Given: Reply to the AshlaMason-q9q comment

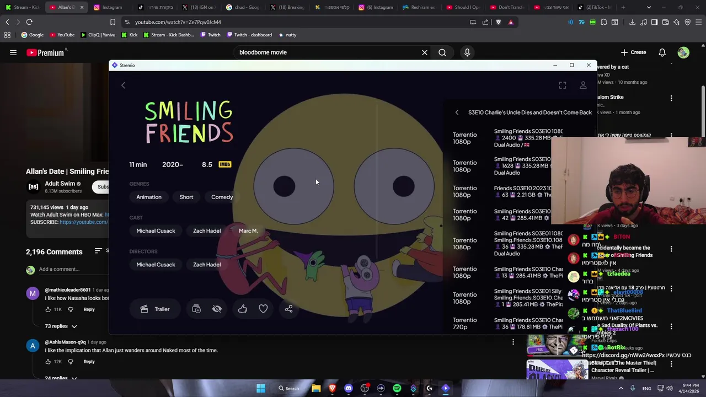Looking at the screenshot, I should 89,362.
